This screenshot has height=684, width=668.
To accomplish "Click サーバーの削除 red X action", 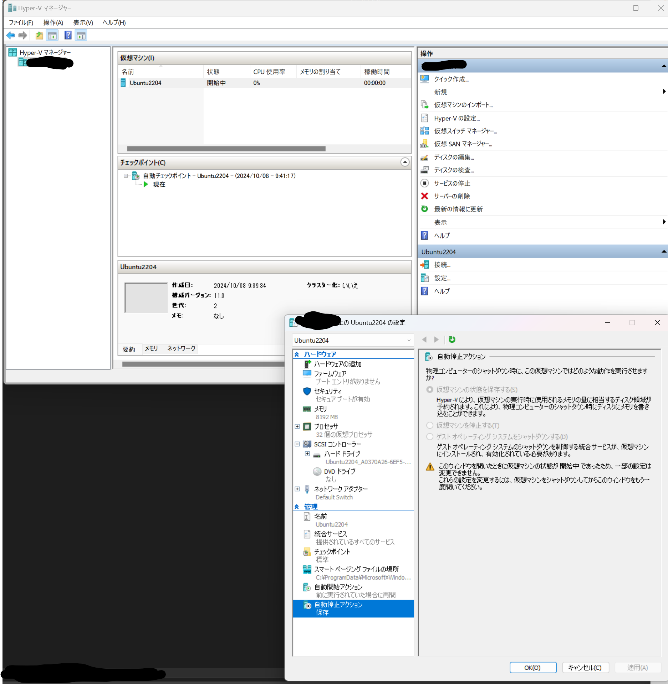I will pyautogui.click(x=452, y=196).
